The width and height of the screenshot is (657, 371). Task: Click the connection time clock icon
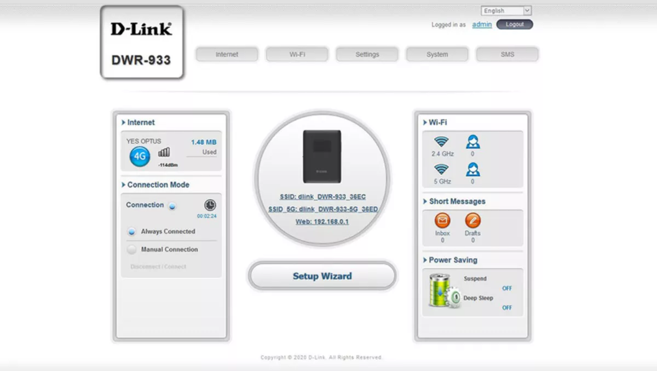point(210,206)
